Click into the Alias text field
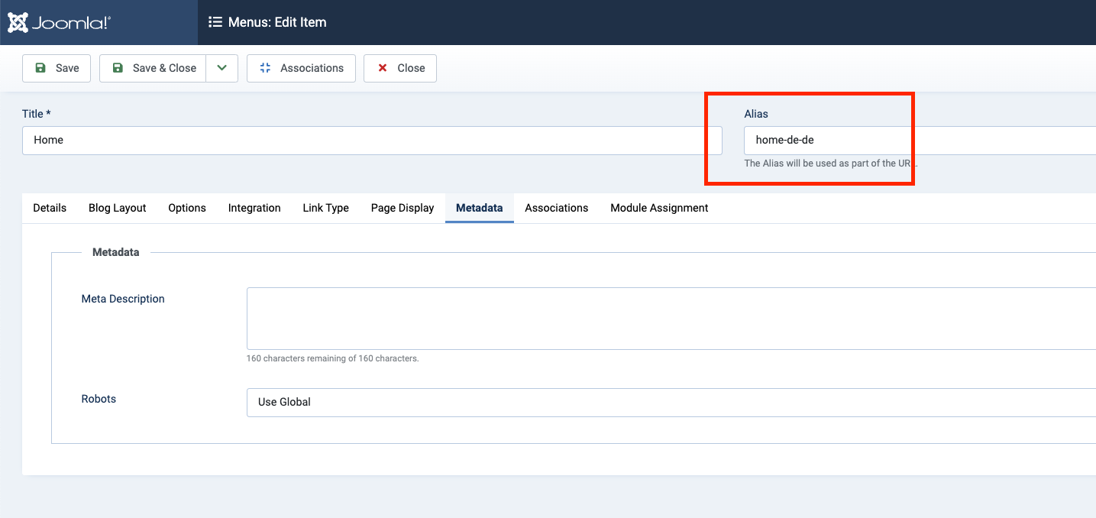 coord(917,141)
